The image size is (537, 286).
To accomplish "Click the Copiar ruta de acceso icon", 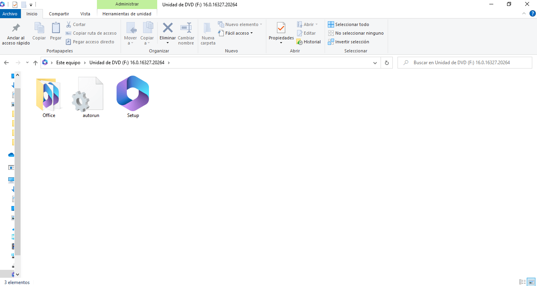I will (x=68, y=33).
